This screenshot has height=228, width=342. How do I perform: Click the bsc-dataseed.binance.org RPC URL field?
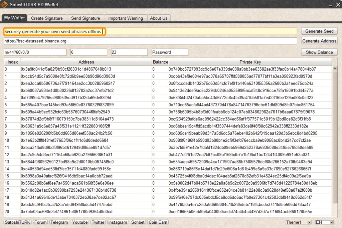click(x=151, y=41)
